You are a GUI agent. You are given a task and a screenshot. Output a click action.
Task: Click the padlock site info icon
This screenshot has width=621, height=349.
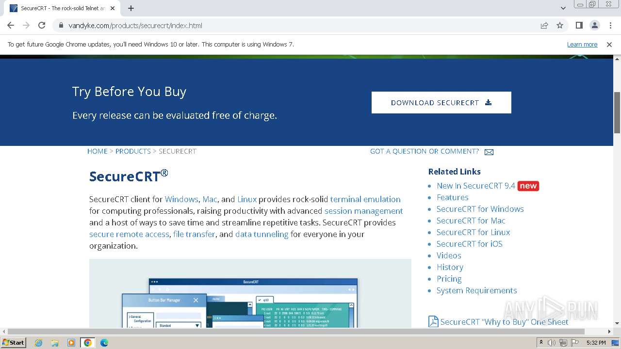[61, 25]
